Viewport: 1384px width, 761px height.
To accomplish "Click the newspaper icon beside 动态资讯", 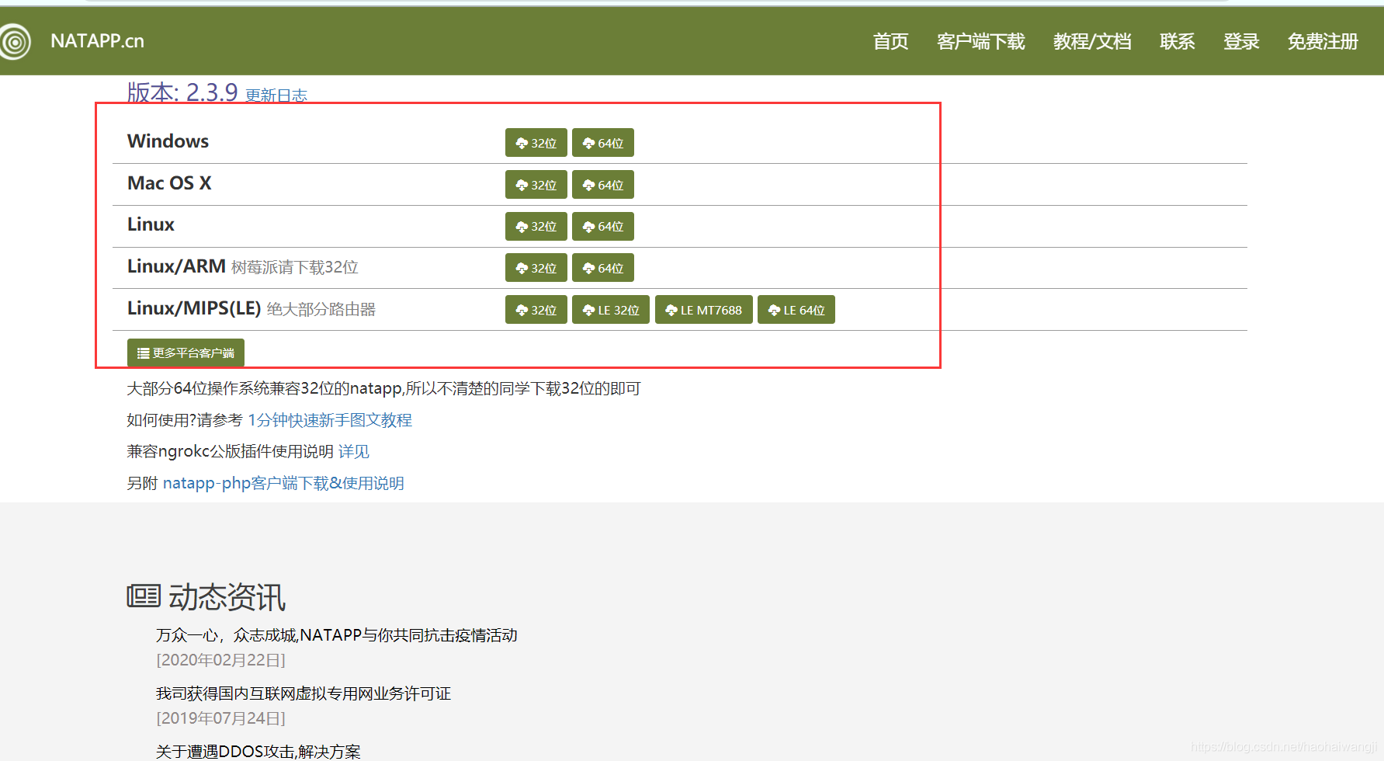I will click(x=144, y=596).
